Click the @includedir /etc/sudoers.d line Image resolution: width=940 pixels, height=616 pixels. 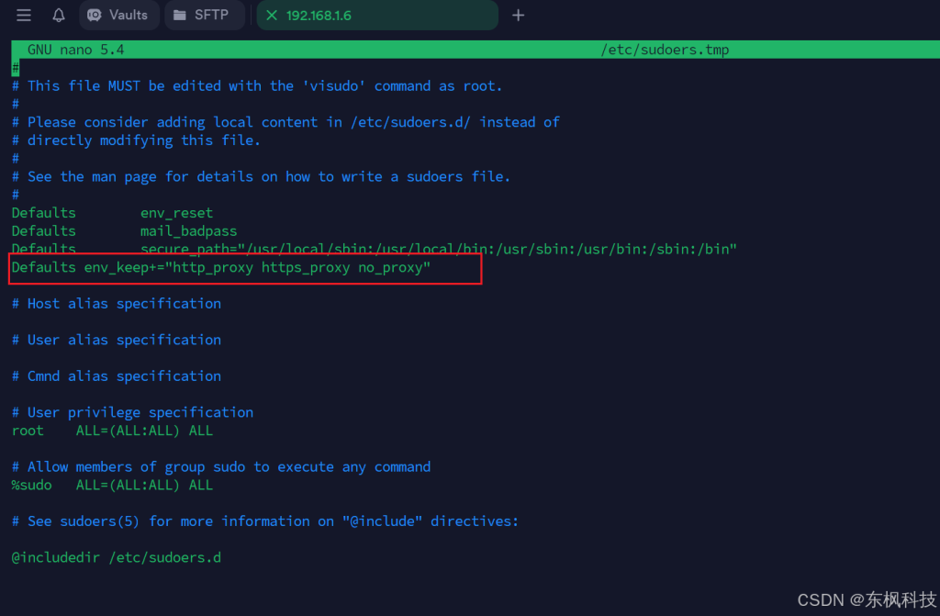click(x=117, y=558)
